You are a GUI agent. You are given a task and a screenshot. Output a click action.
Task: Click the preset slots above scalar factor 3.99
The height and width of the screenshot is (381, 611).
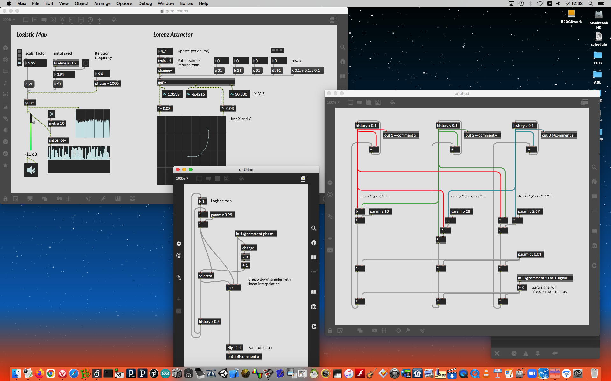point(19,57)
